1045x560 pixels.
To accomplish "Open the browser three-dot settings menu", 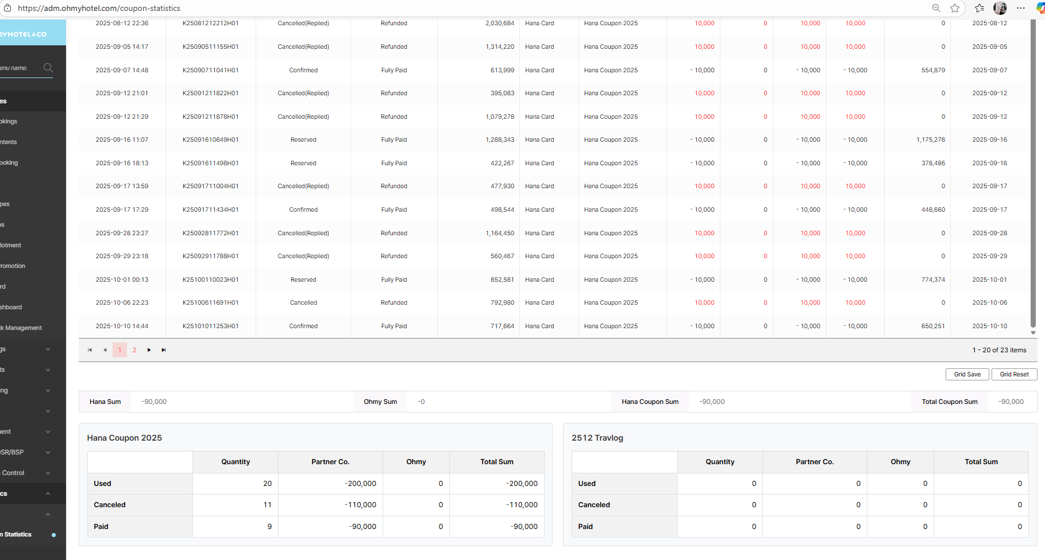I will (1021, 8).
